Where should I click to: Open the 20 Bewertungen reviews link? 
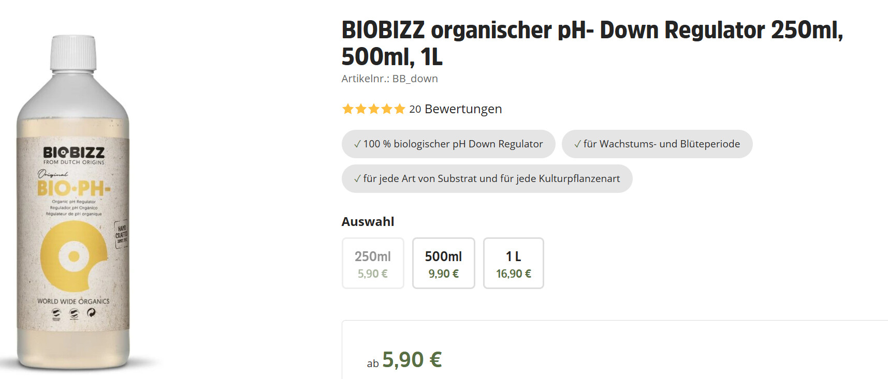(x=455, y=109)
